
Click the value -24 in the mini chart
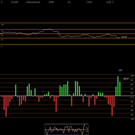tap(87, 131)
